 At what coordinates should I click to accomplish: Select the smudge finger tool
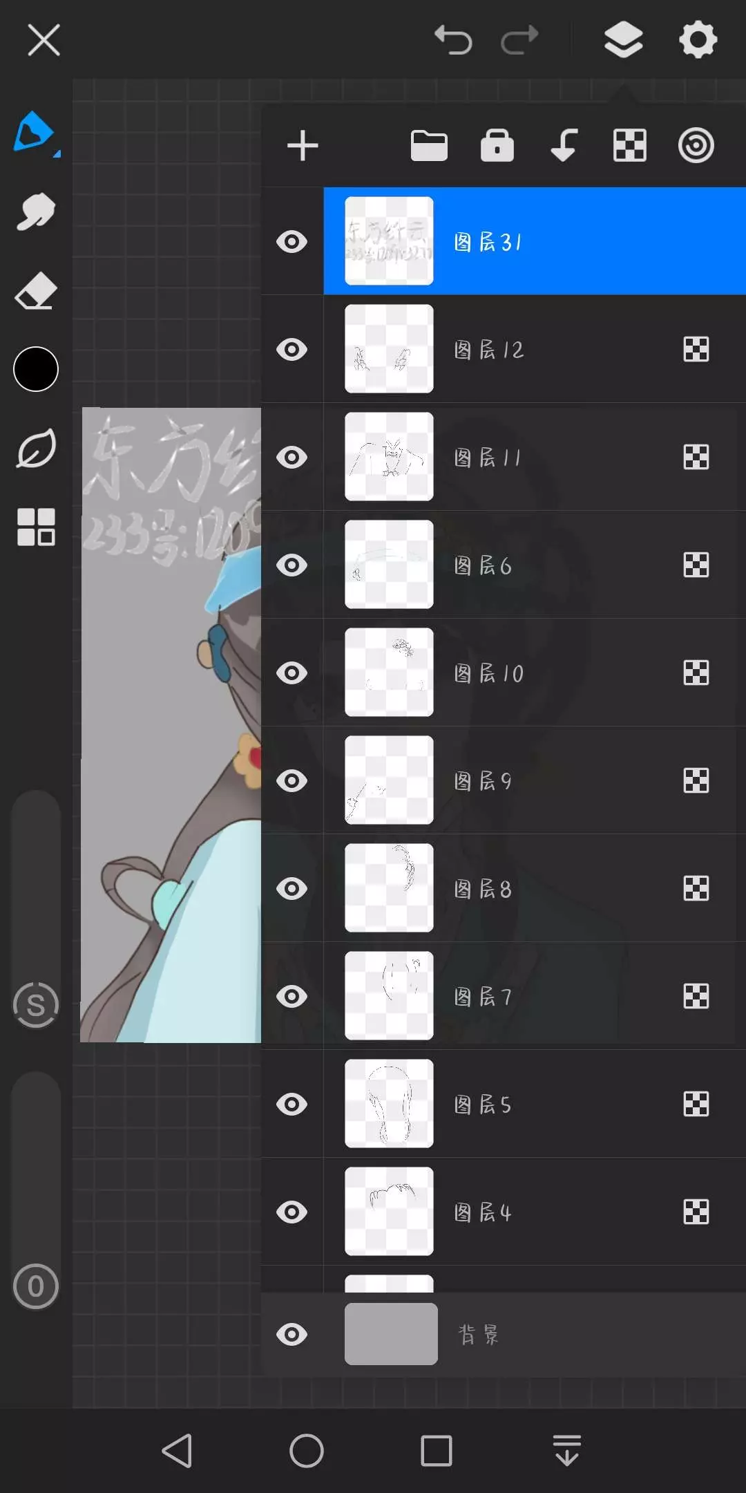pos(36,212)
